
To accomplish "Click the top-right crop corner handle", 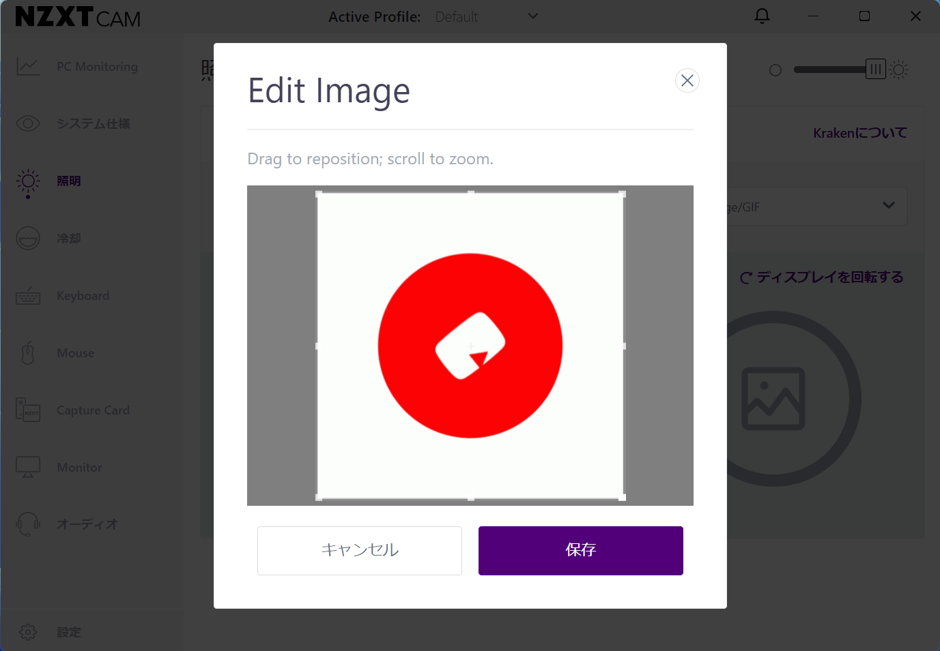I will tap(622, 194).
